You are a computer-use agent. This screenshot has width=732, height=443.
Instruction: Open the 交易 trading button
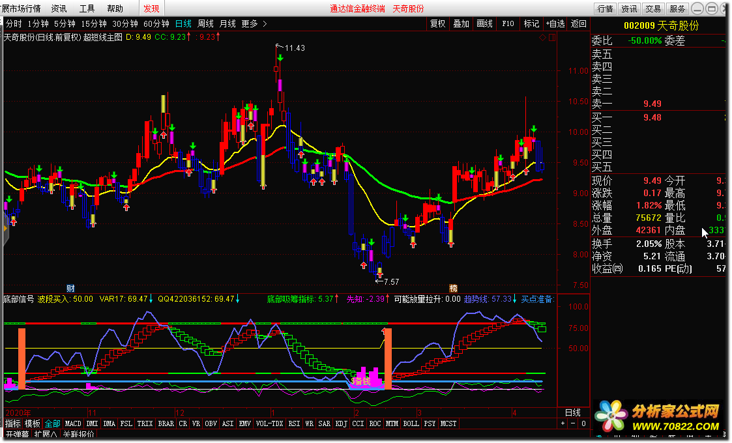(652, 8)
